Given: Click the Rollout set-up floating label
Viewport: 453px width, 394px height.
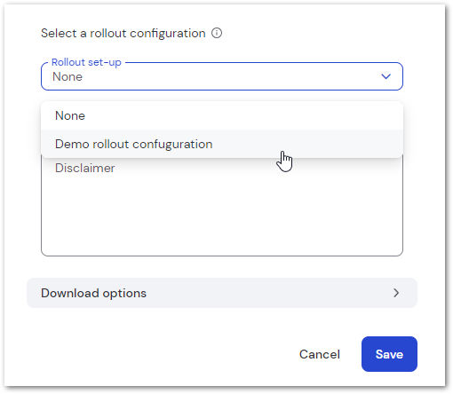Looking at the screenshot, I should (x=86, y=62).
